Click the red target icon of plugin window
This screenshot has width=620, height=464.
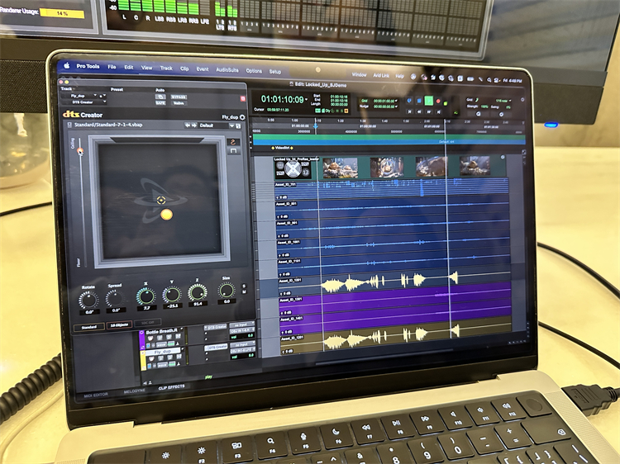(x=243, y=99)
